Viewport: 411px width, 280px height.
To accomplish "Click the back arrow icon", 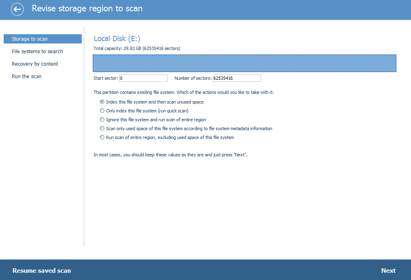I will 17,9.
